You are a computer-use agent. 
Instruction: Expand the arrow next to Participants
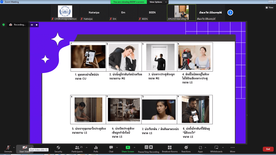87,148
